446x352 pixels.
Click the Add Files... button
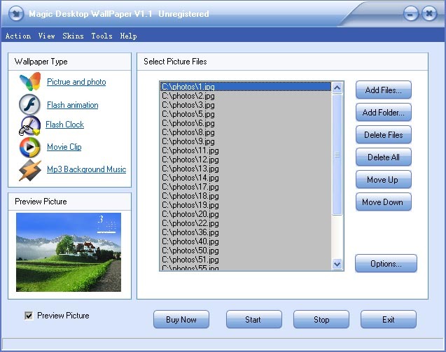click(384, 90)
